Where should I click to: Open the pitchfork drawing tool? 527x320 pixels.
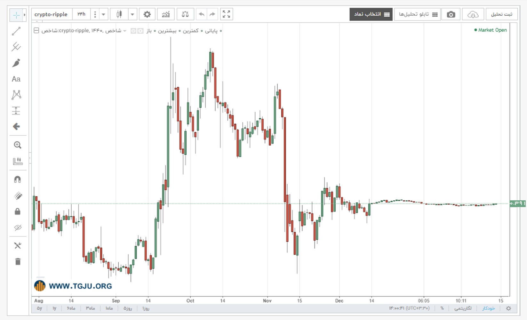click(x=16, y=47)
